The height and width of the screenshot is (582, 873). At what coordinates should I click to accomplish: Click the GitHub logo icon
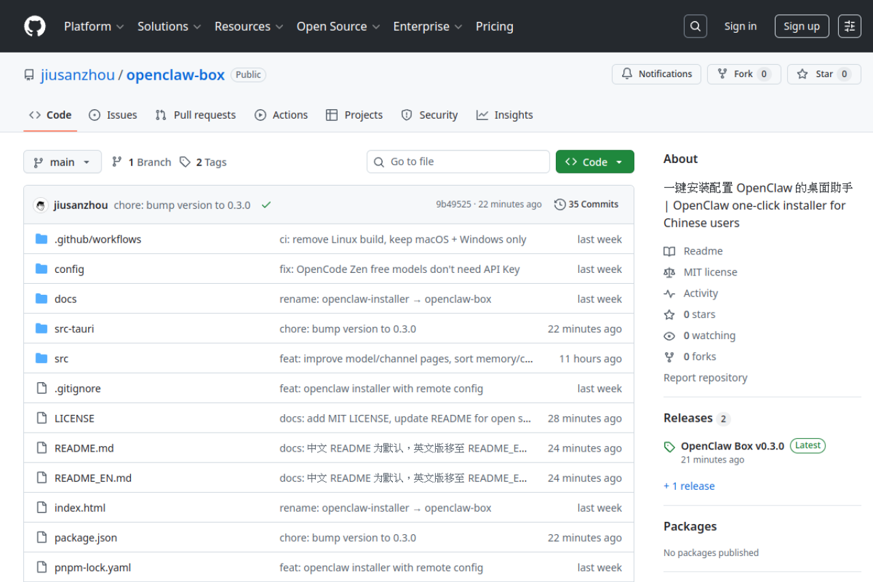[34, 26]
